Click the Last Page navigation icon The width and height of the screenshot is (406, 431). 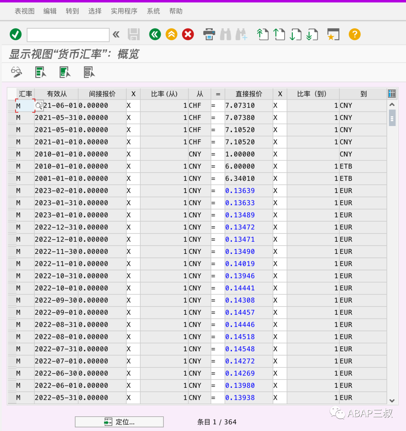pos(312,34)
